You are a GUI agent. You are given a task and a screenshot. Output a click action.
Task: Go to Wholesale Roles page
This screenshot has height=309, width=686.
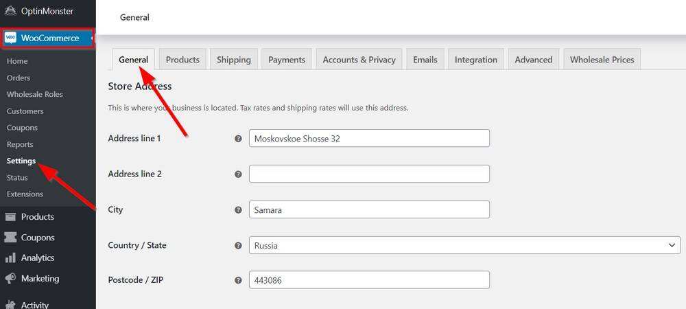click(34, 94)
